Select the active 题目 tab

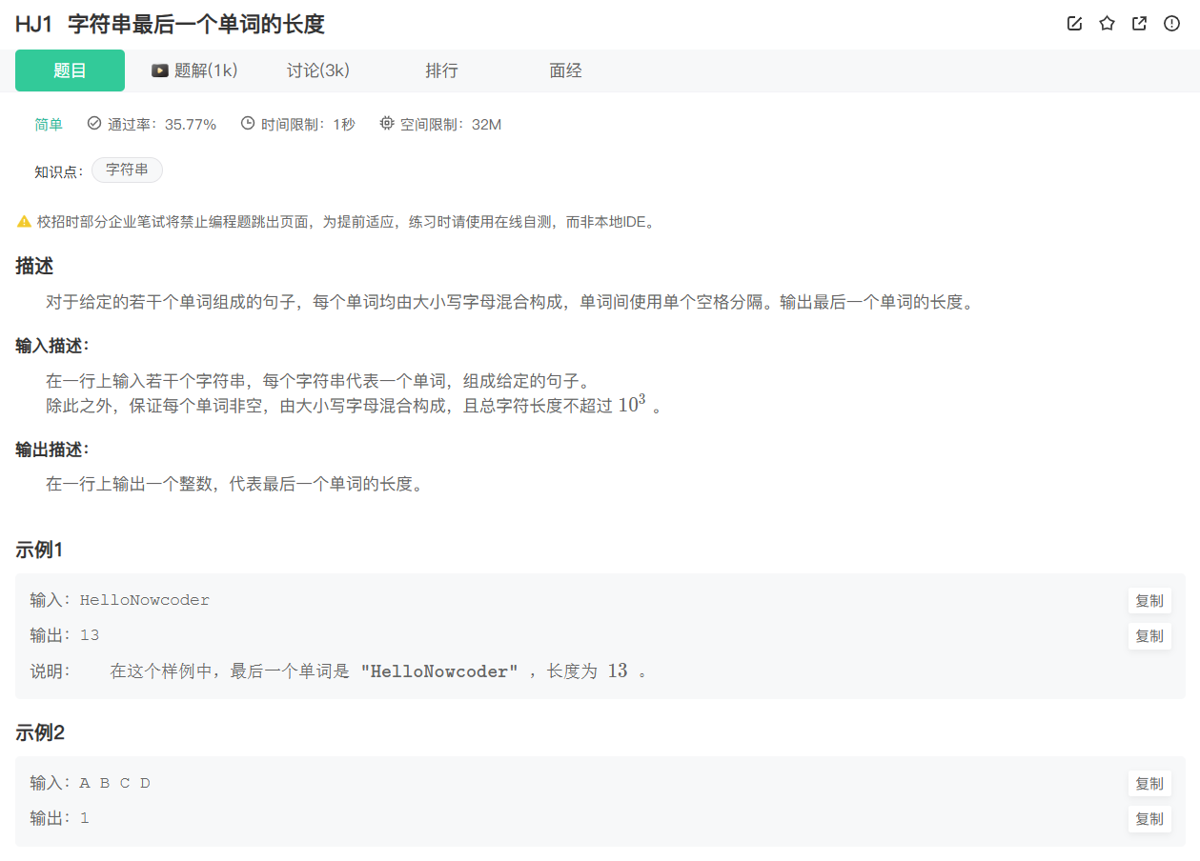point(70,70)
